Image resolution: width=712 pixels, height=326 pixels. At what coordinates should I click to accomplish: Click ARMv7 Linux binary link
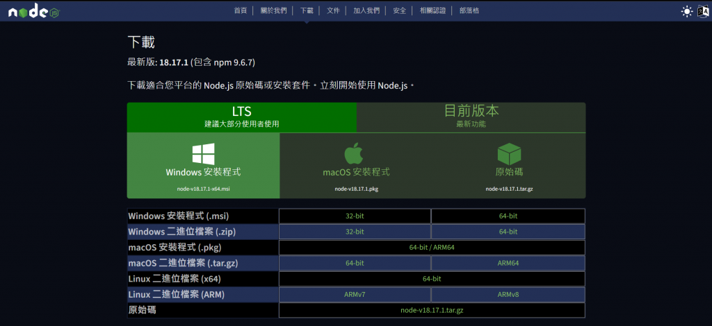(355, 295)
